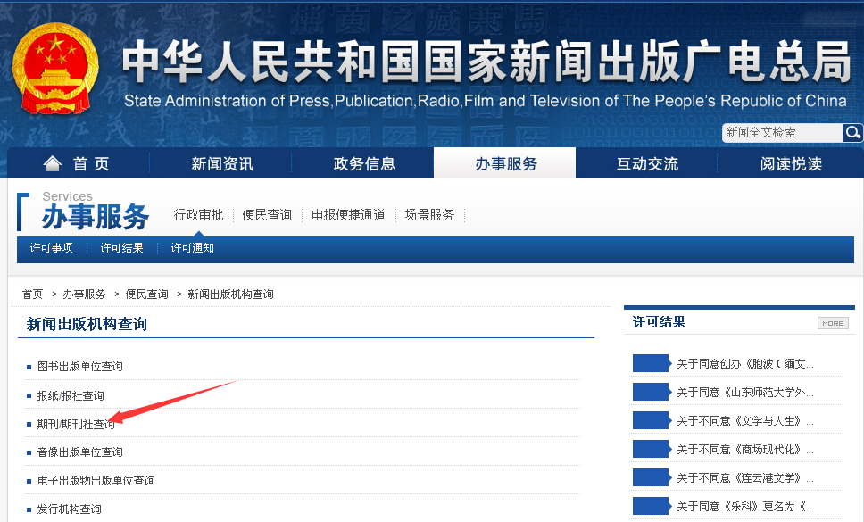Click the blue tag icon beside 关于同意《山东师范大学外
Screen dimensions: 864x522
click(652, 392)
